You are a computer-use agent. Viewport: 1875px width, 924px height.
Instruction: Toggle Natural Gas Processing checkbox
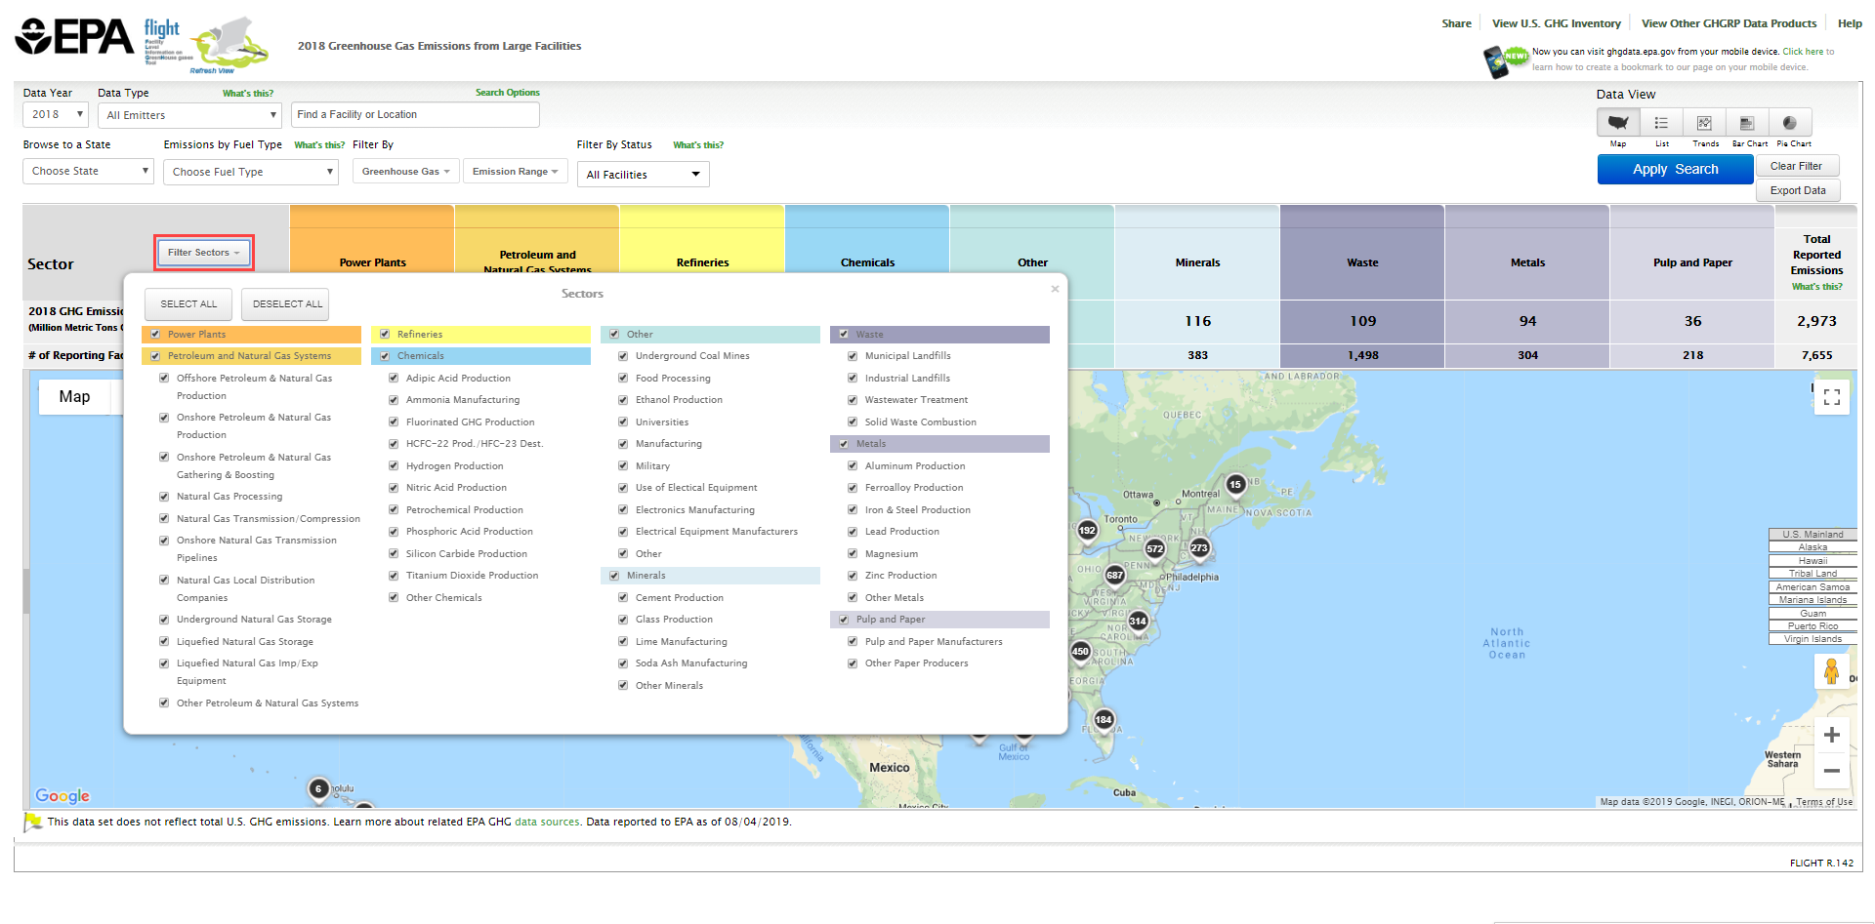click(x=164, y=497)
